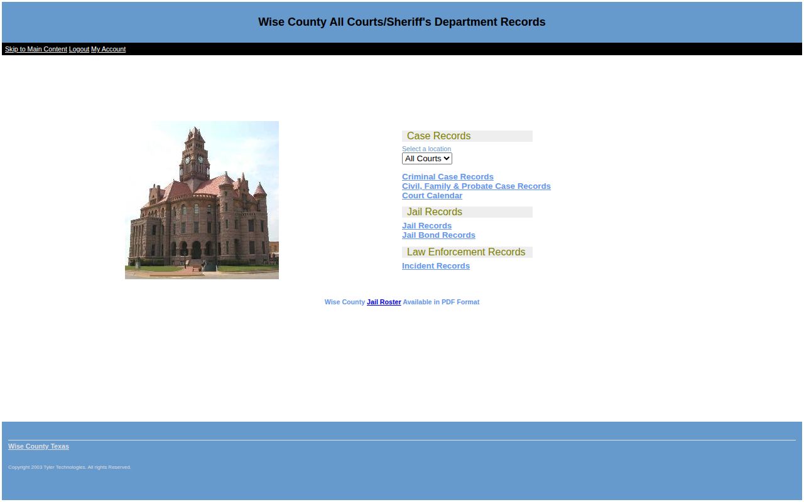Viewport: 804px width, 502px height.
Task: Open My Account page
Action: click(x=108, y=49)
